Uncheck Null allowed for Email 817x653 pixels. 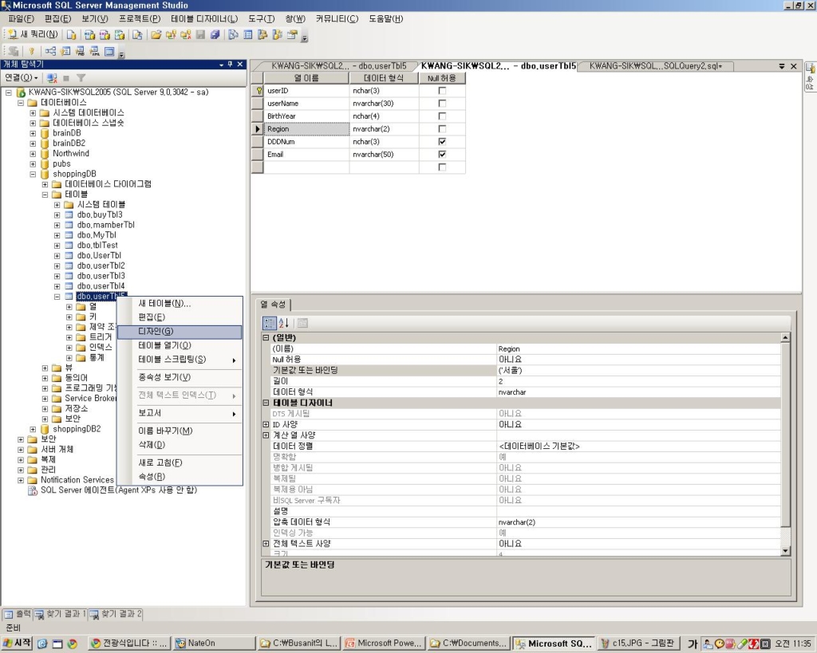click(442, 154)
